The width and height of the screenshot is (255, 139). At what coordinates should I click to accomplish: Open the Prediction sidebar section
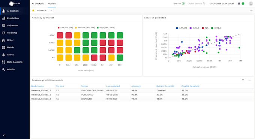click(13, 18)
